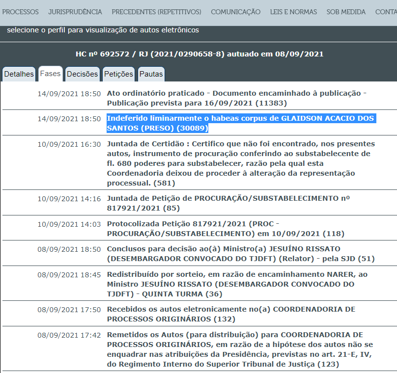Click the date 10/09/2021 16:30
This screenshot has height=373, width=397.
[69, 144]
